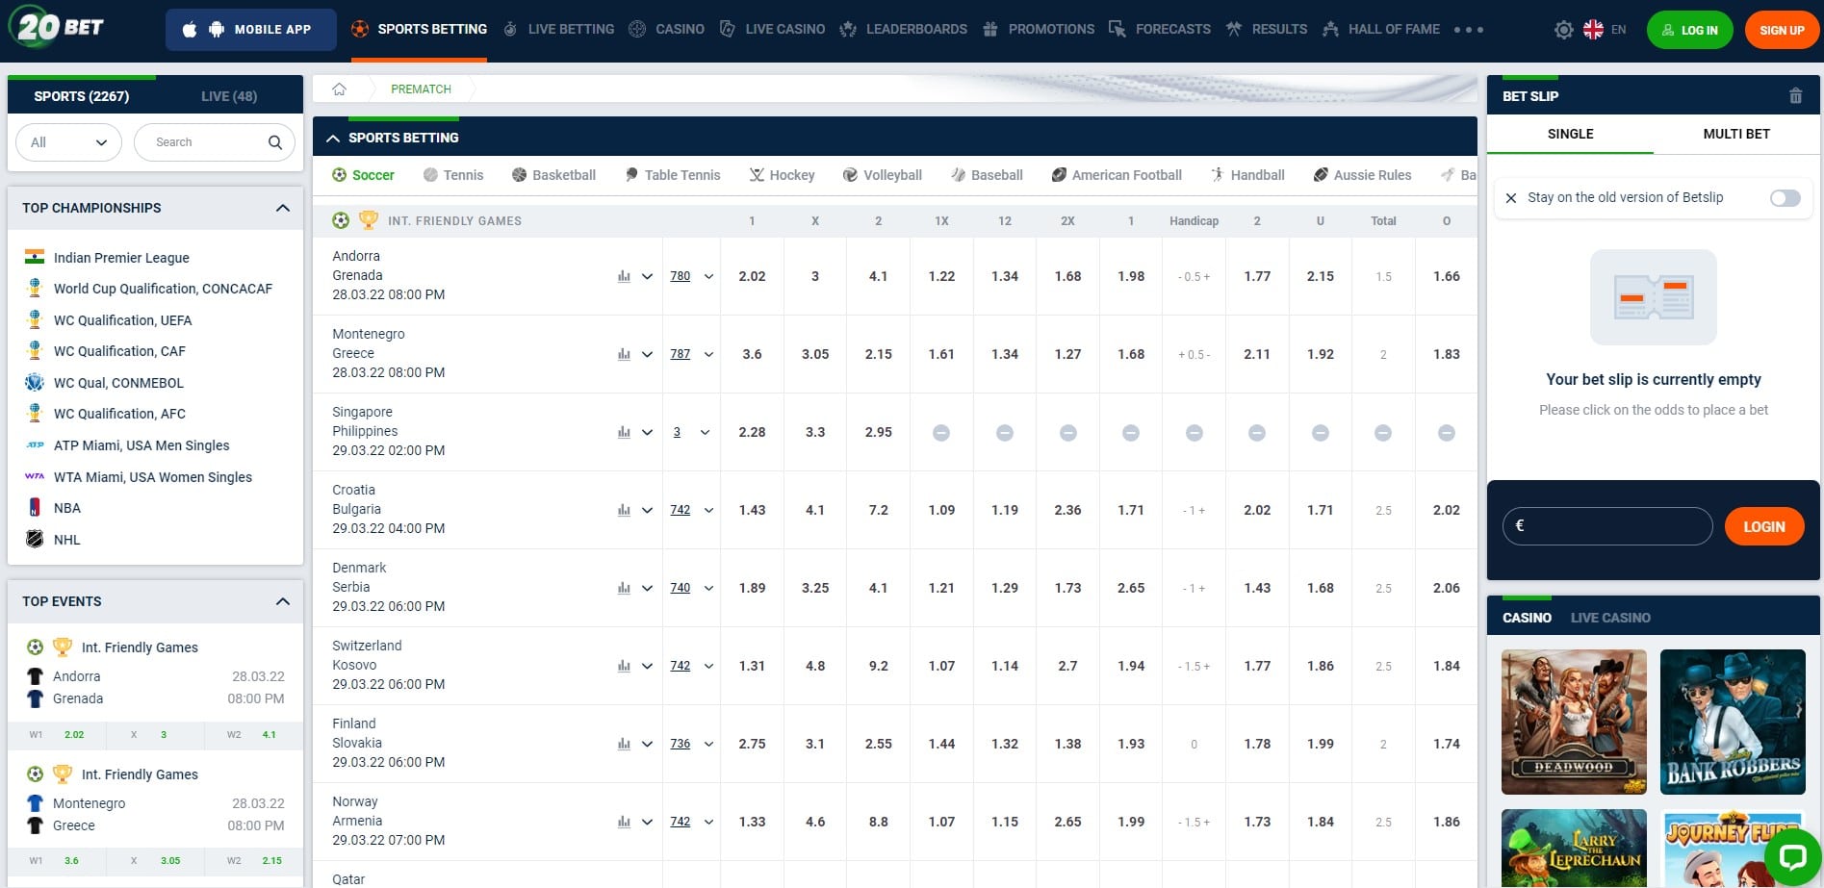
Task: Collapse the Sports Betting section
Action: point(333,139)
